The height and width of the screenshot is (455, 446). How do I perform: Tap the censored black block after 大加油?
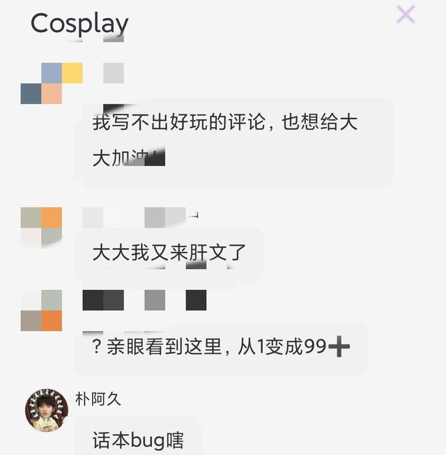(155, 157)
